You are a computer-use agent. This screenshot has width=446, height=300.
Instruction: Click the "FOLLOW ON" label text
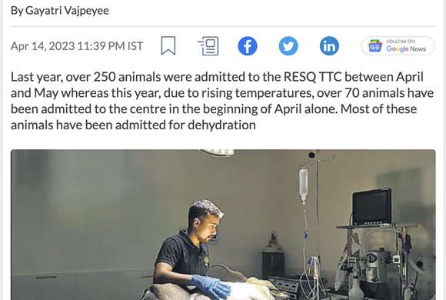click(x=401, y=42)
